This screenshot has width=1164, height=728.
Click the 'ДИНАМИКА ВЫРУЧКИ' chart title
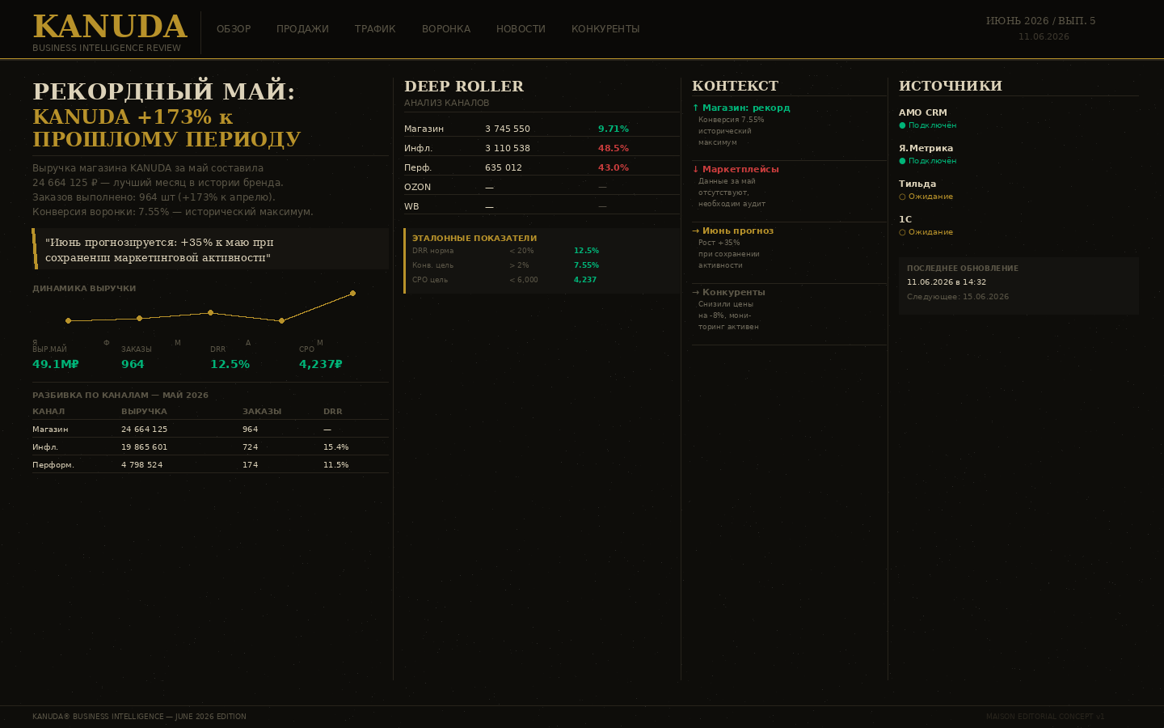84,289
